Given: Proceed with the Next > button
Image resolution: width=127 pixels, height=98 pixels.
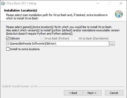Looking at the screenshot, I should pos(92,93).
